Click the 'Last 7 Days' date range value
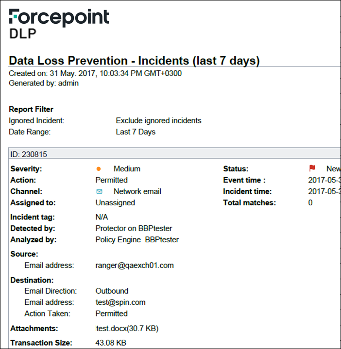This screenshot has height=349, width=341. click(x=136, y=132)
